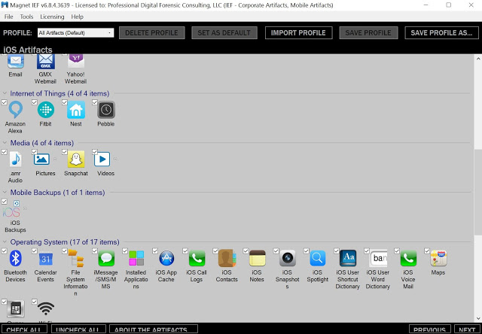The image size is (482, 334).
Task: Collapse the Mobile Backups section
Action: 5,193
